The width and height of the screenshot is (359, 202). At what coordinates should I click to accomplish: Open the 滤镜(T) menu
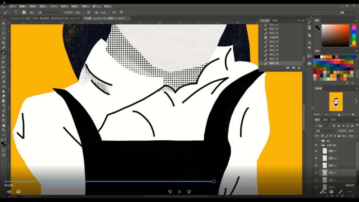click(75, 6)
